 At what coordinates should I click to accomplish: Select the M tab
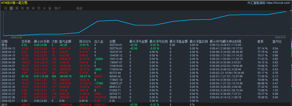pyautogui.click(x=44, y=8)
